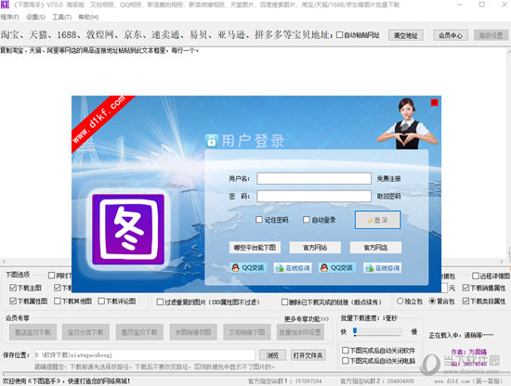The width and height of the screenshot is (511, 386).
Task: Click the 整页宝贝下载 button
Action: point(139,332)
